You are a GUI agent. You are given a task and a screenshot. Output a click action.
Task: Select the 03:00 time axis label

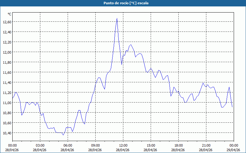coord(40,145)
